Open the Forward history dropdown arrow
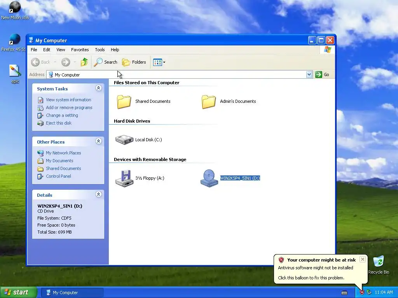The height and width of the screenshot is (298, 398). click(75, 62)
